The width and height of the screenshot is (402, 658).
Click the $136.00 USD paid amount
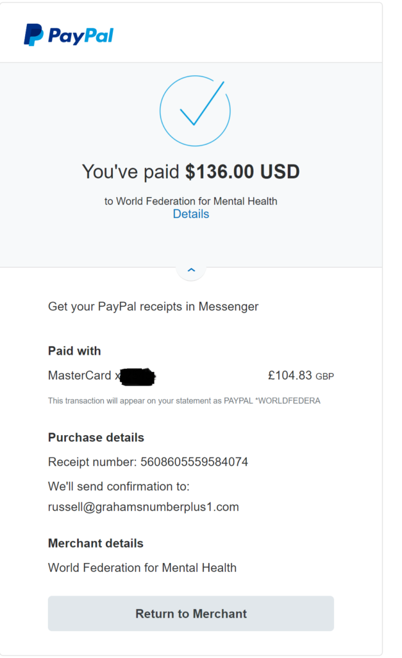coord(242,172)
